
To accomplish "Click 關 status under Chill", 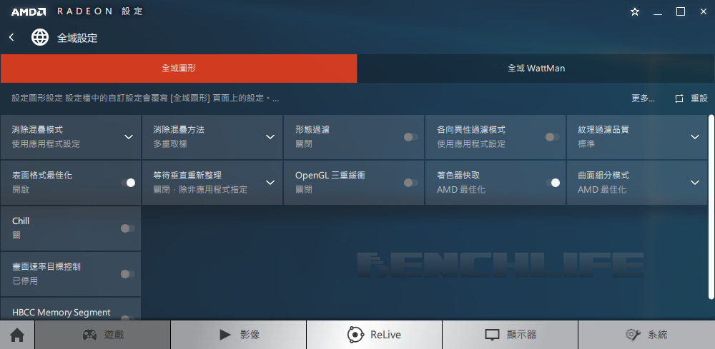I will click(x=16, y=236).
